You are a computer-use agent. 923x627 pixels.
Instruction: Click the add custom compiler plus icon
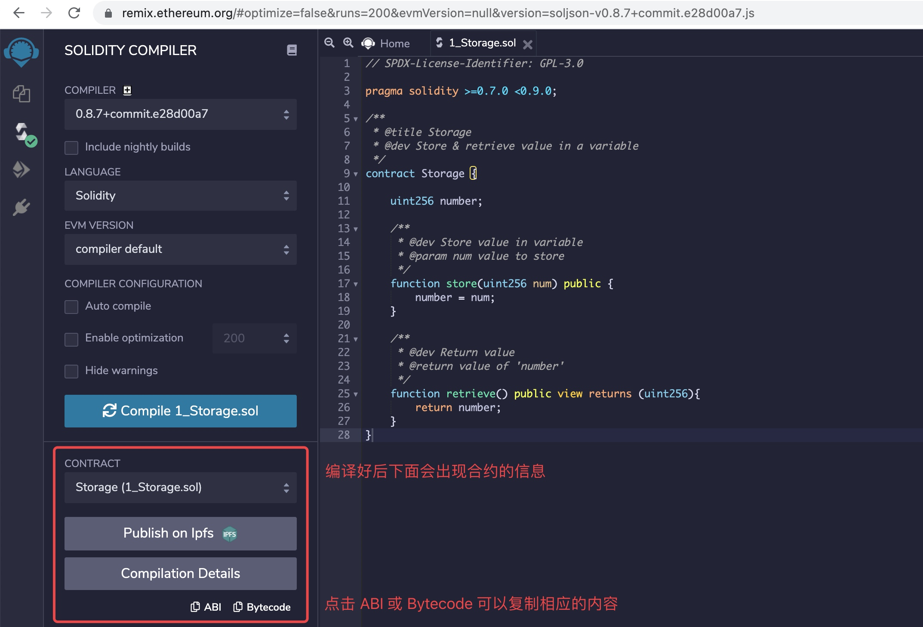(x=127, y=90)
